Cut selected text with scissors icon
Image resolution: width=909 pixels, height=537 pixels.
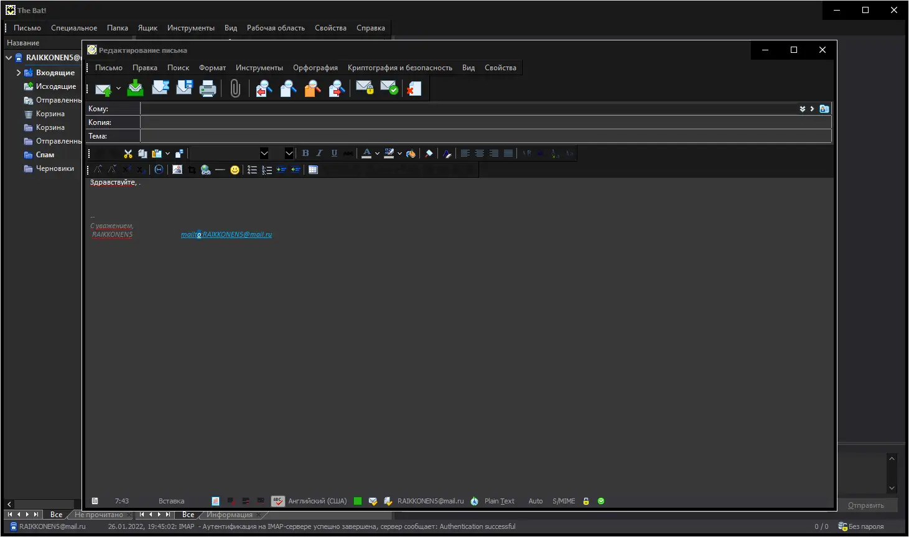(128, 154)
